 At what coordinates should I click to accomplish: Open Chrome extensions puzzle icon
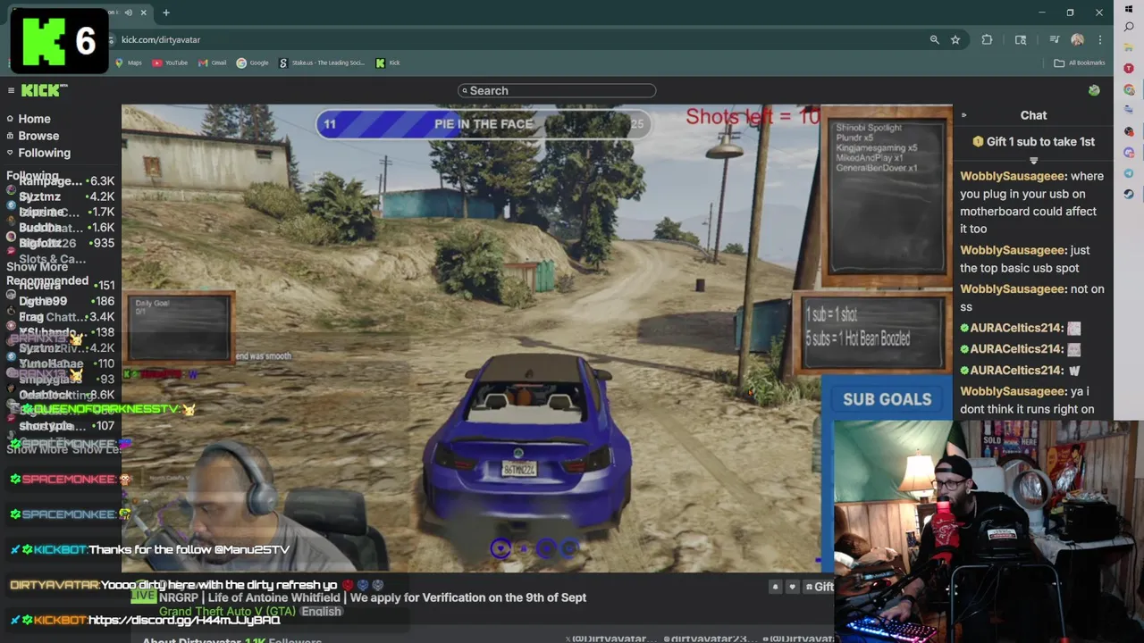(987, 39)
